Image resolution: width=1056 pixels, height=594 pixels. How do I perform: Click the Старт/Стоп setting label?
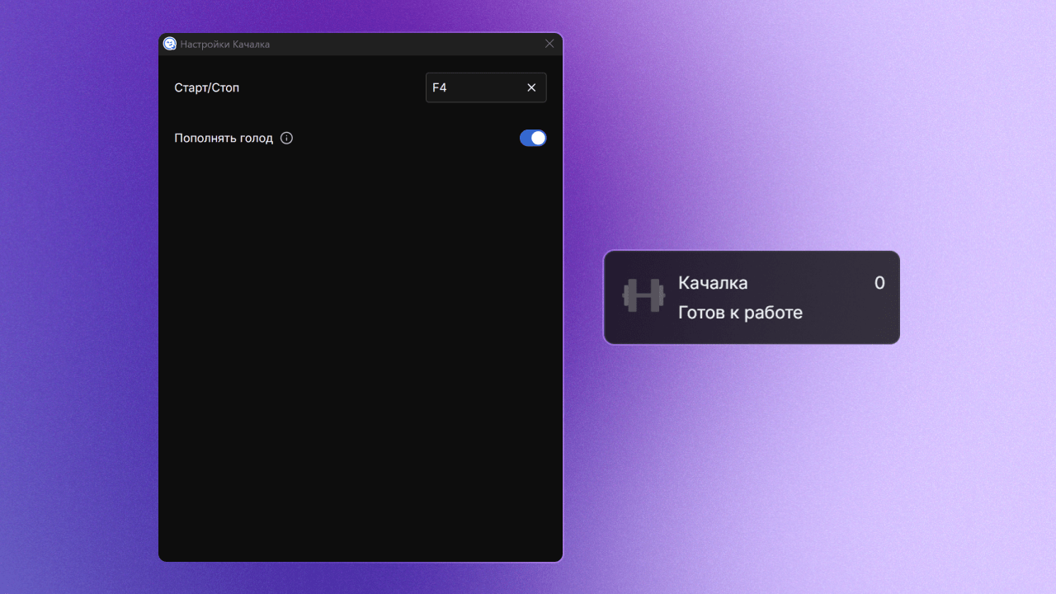[207, 87]
